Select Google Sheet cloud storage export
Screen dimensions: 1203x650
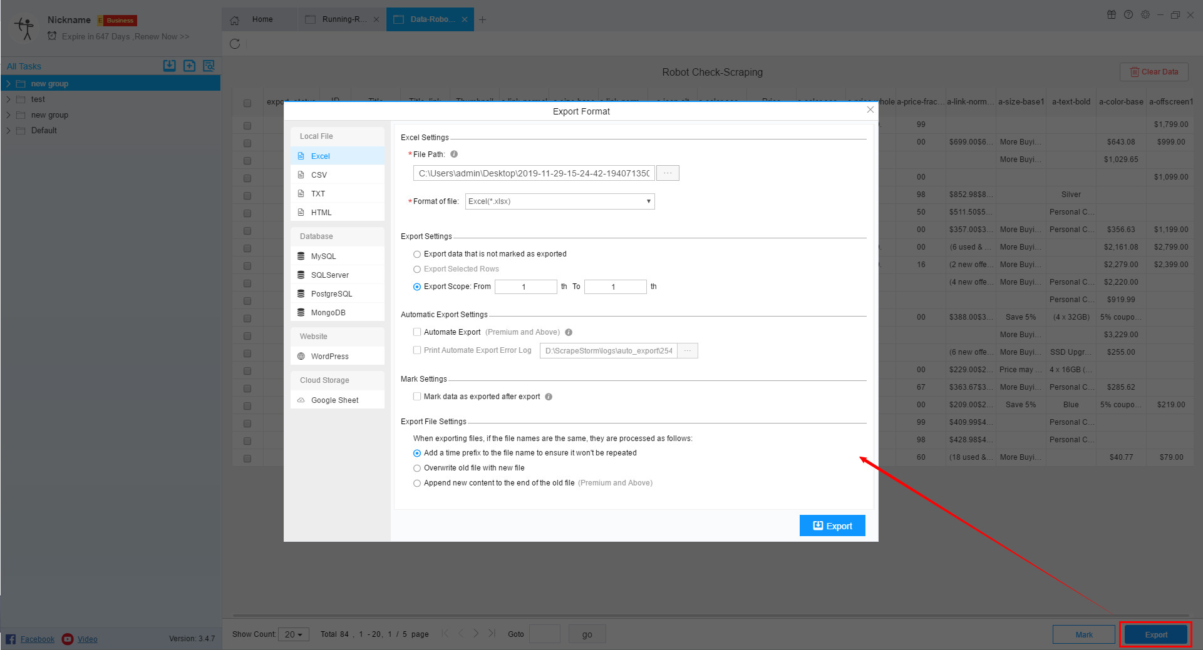(334, 400)
